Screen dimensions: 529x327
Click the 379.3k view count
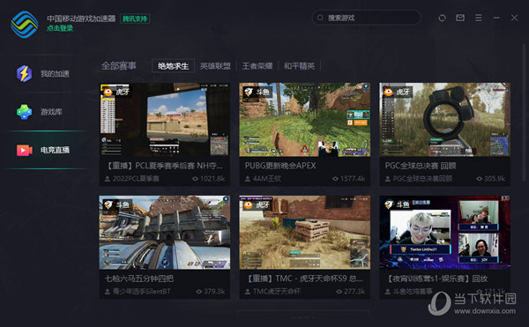tap(214, 291)
